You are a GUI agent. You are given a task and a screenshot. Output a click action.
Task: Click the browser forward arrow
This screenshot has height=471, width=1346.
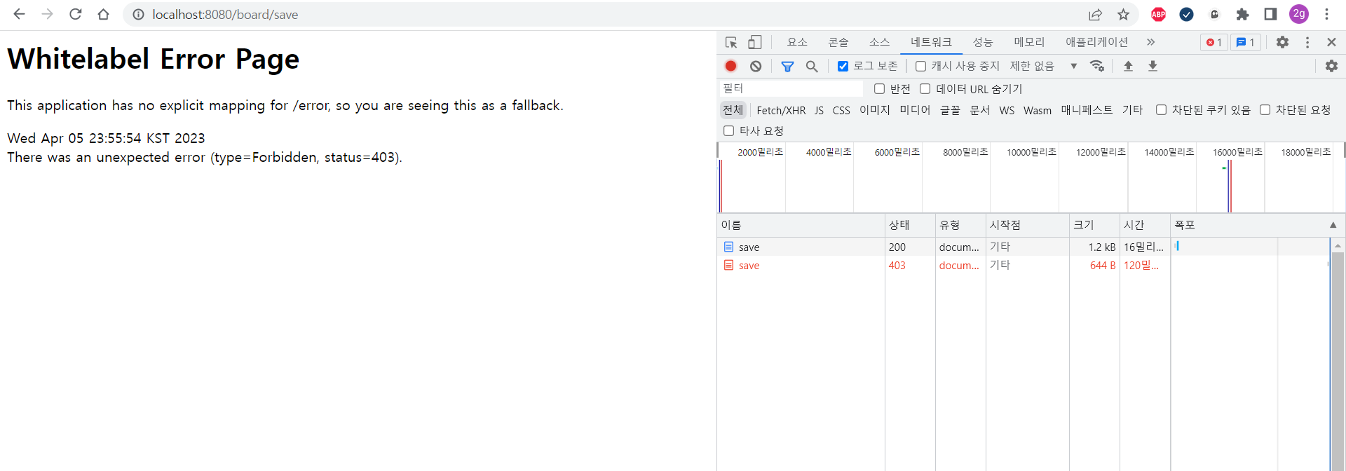click(x=47, y=14)
